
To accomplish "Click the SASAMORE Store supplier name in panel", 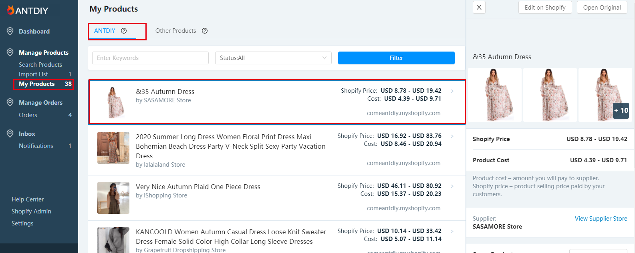I will pos(497,227).
